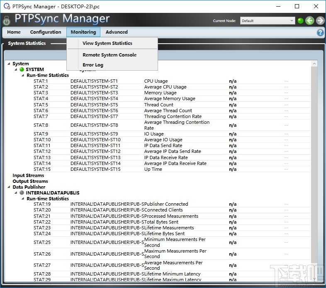Click the gray status dot beside INTERNAL!DATAPUBLIS
Image resolution: width=326 pixels, height=288 pixels.
click(x=22, y=193)
